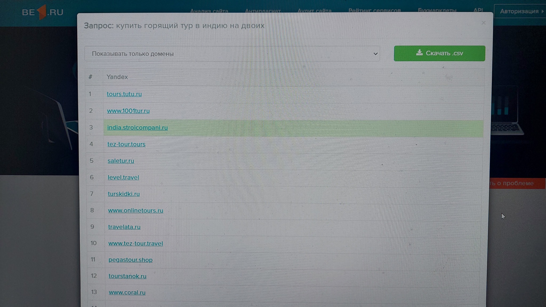
Task: Open the Антиплагиат menu item
Action: pos(263,11)
